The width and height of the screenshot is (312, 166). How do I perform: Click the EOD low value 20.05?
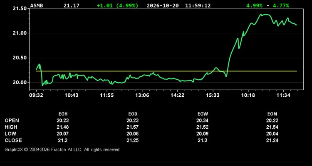tap(133, 134)
